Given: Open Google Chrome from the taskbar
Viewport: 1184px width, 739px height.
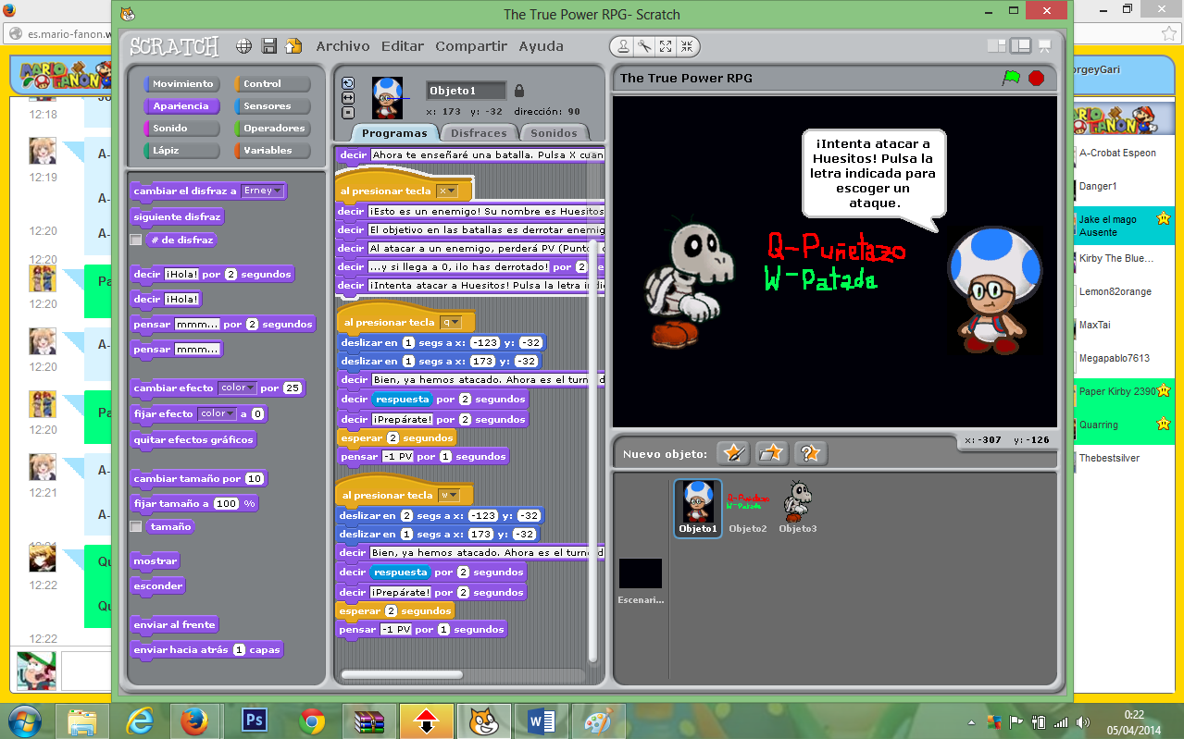Looking at the screenshot, I should [311, 721].
